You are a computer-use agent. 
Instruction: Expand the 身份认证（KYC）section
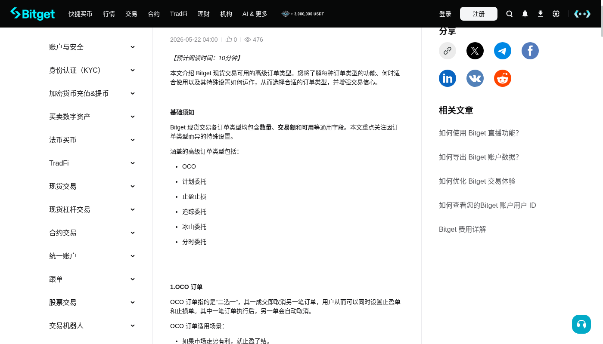[x=92, y=70]
